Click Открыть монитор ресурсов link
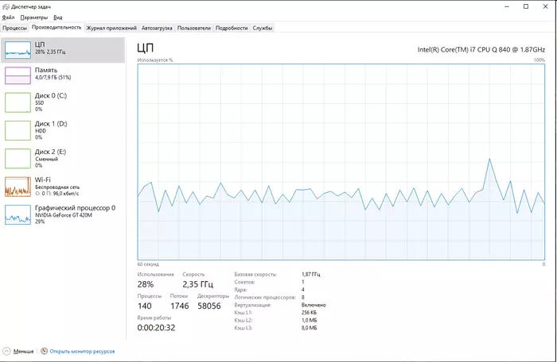This screenshot has width=557, height=362. pos(82,352)
